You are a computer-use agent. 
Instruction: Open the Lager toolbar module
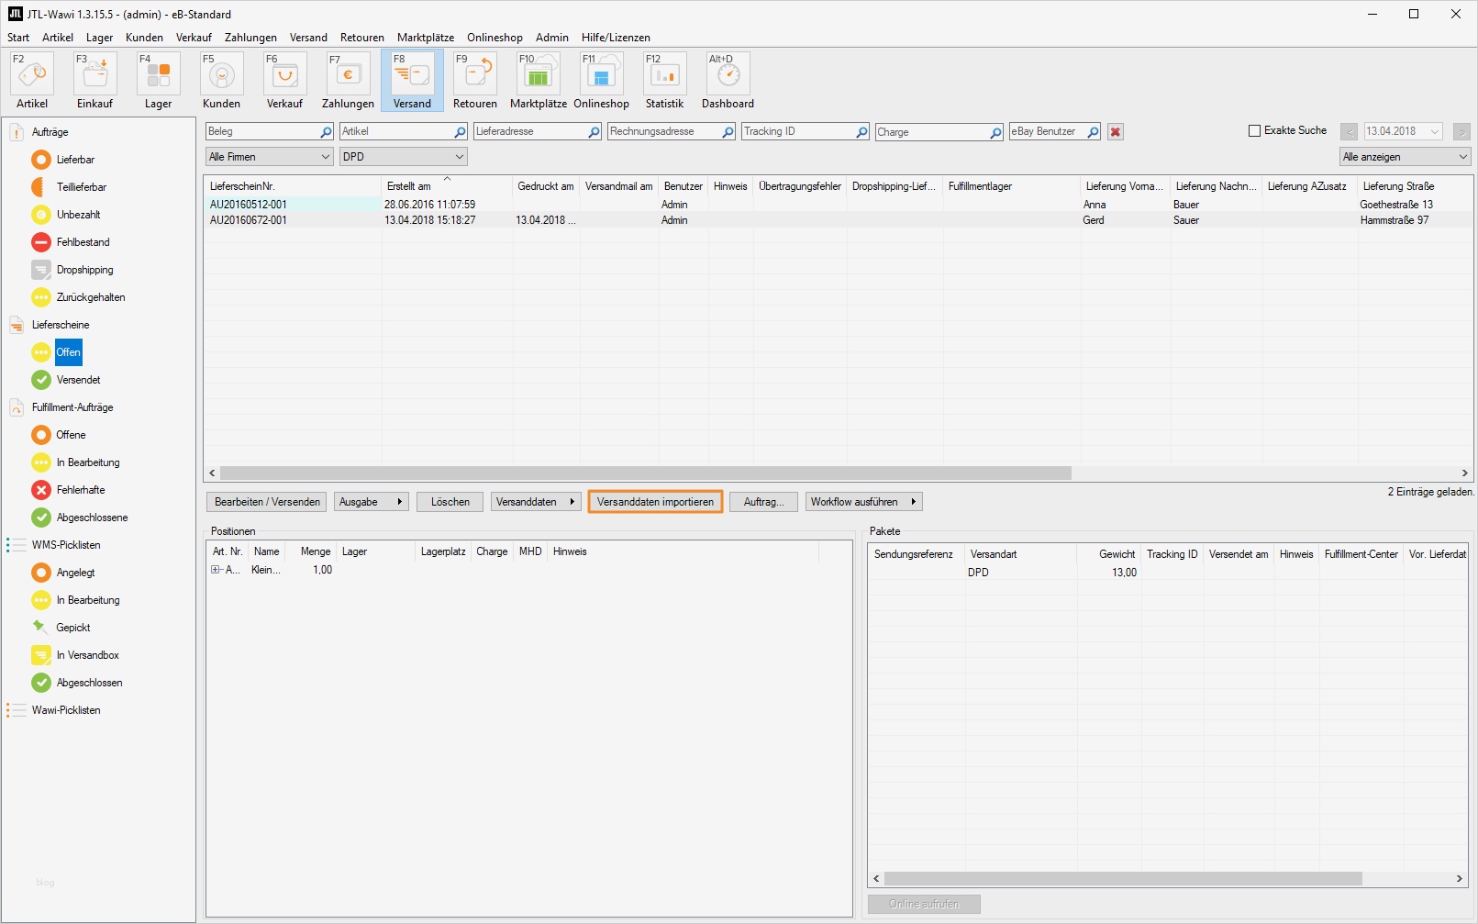pyautogui.click(x=159, y=81)
